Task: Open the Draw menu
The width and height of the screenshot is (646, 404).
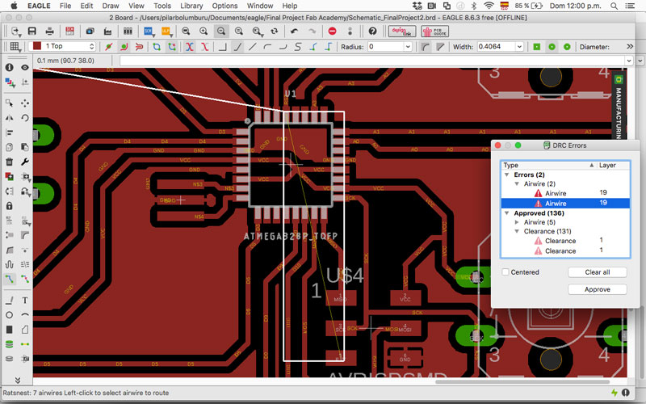Action: tap(111, 6)
